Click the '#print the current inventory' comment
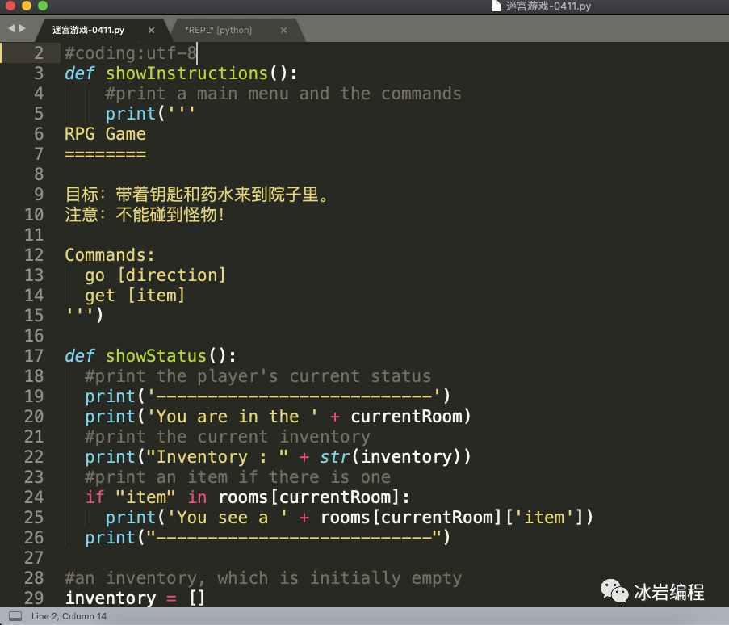Screen dimensions: 729x625 (x=228, y=437)
